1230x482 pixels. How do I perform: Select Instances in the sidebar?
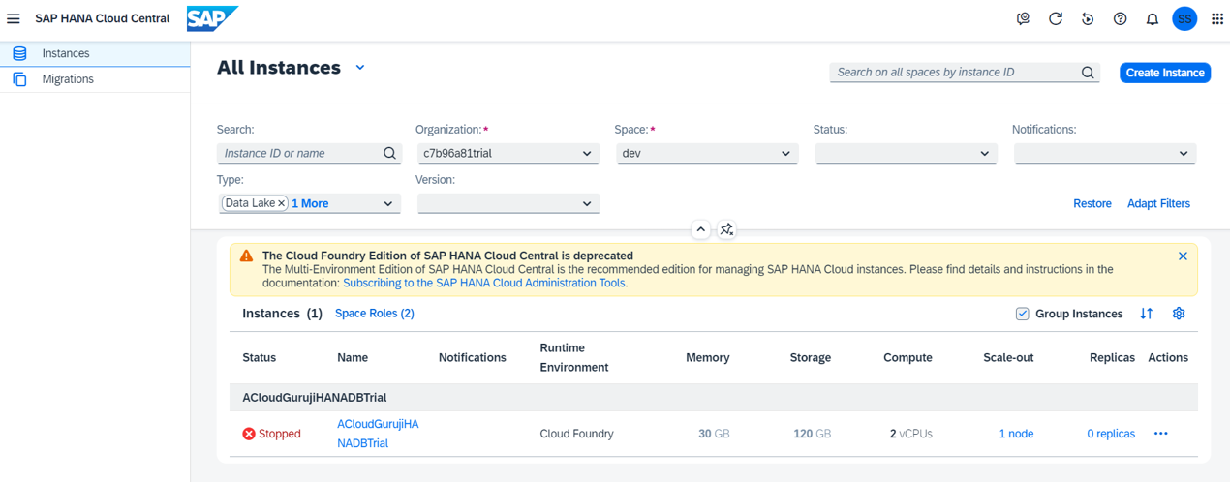click(66, 53)
